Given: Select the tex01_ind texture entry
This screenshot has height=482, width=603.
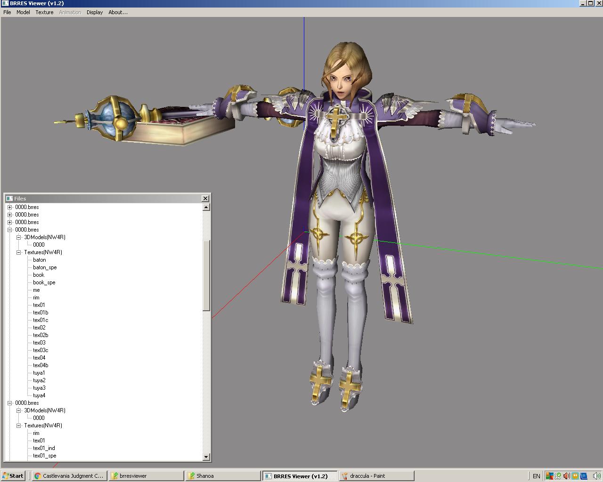Looking at the screenshot, I should [44, 448].
